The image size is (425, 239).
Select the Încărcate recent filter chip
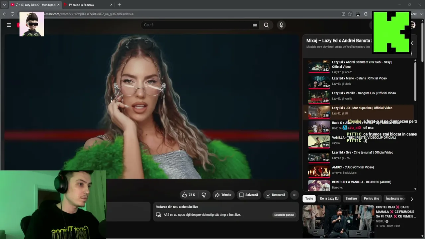click(x=395, y=199)
